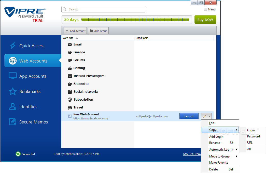266x173 pixels.
Task: Expand the Move to Group submenu arrow
Action: pyautogui.click(x=237, y=156)
